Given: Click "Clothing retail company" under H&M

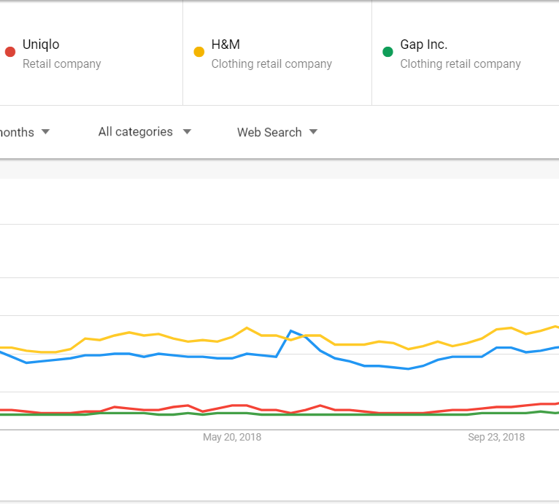Looking at the screenshot, I should (271, 64).
